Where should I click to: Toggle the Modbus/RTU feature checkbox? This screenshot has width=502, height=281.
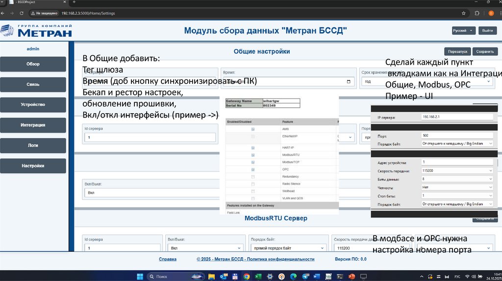point(253,155)
